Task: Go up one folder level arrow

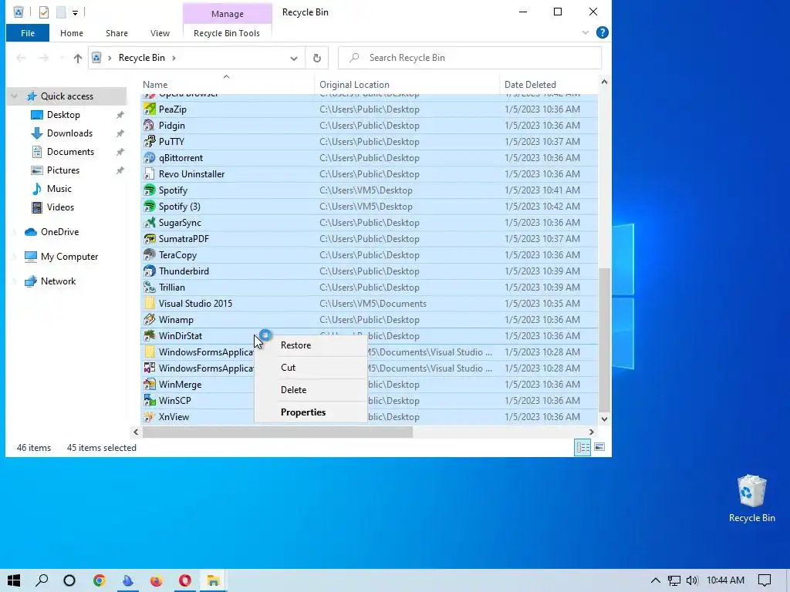Action: coord(78,58)
